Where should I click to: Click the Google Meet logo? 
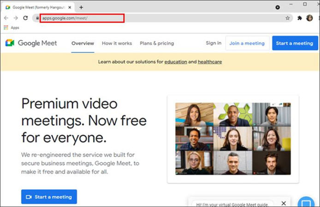pyautogui.click(x=31, y=43)
